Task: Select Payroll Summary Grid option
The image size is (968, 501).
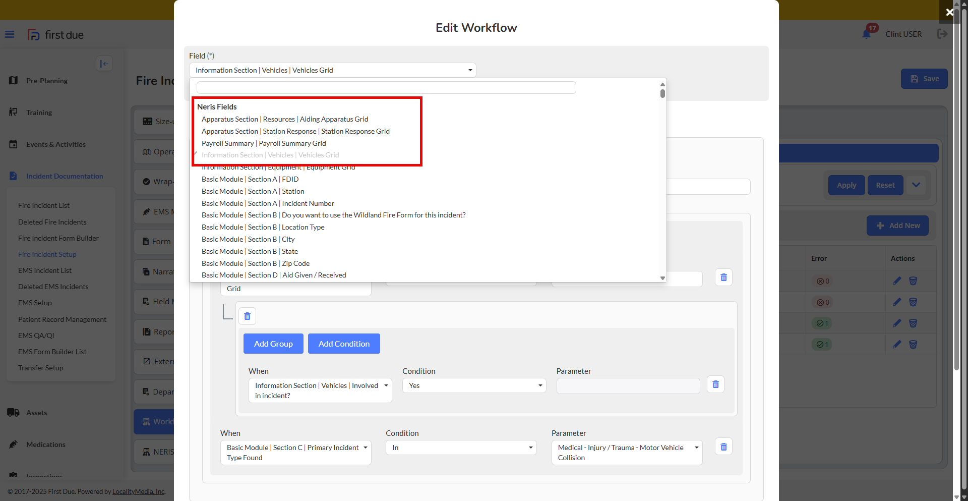Action: click(x=264, y=143)
